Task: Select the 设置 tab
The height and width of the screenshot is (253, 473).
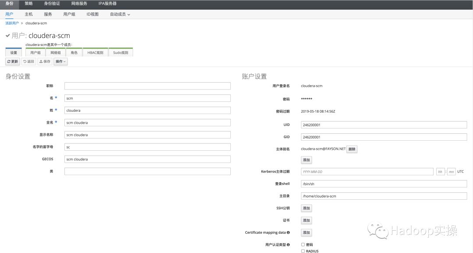Action: pos(14,52)
